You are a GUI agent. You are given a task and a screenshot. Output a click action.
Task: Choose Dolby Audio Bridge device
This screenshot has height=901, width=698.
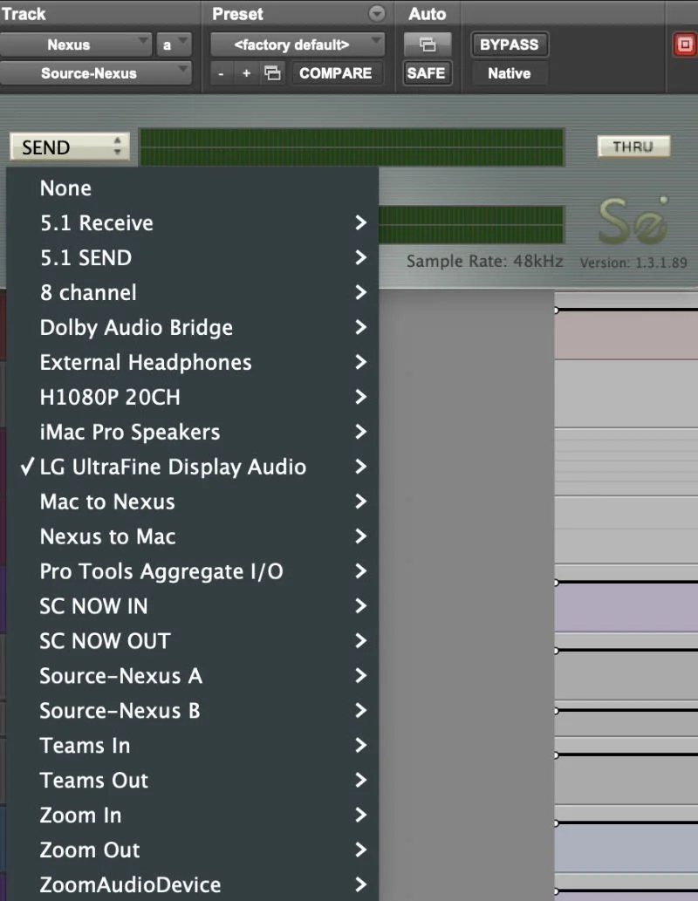click(193, 327)
